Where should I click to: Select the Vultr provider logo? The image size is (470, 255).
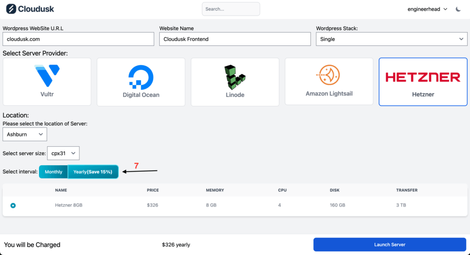click(x=47, y=76)
